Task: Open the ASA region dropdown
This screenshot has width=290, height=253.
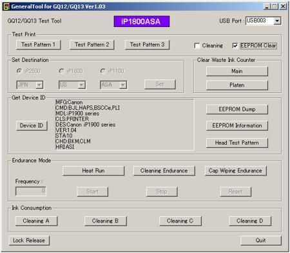Action: click(x=123, y=85)
